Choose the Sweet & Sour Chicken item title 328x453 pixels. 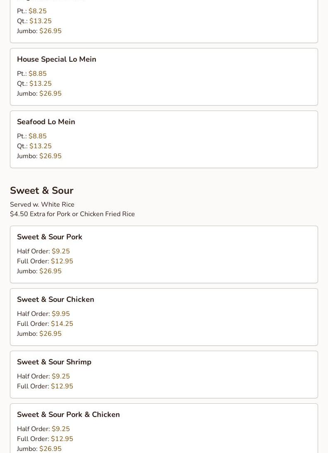pos(55,299)
